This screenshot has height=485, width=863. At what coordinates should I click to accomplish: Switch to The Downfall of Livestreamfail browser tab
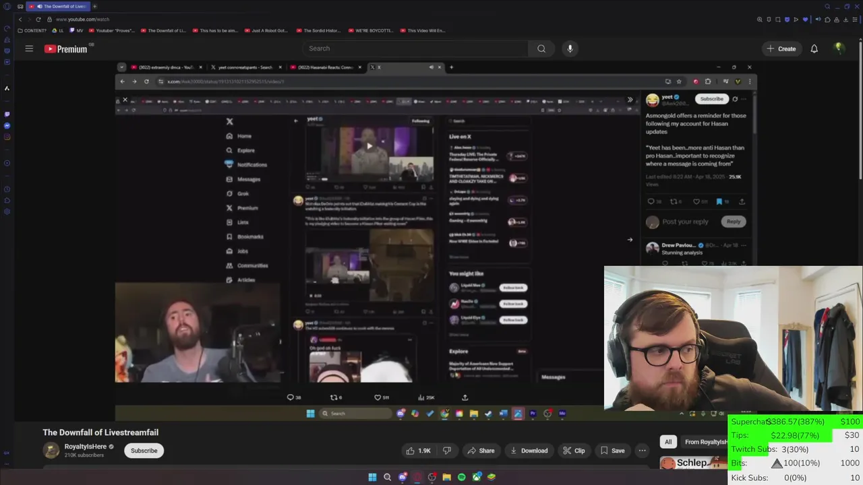59,6
